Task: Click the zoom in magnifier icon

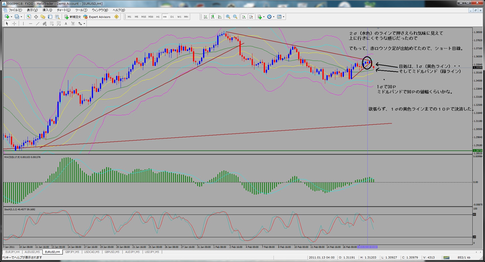Action: (x=228, y=17)
